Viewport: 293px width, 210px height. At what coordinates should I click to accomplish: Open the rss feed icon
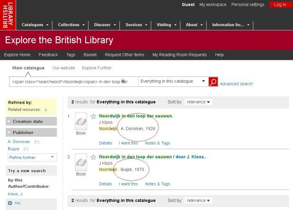11,203
